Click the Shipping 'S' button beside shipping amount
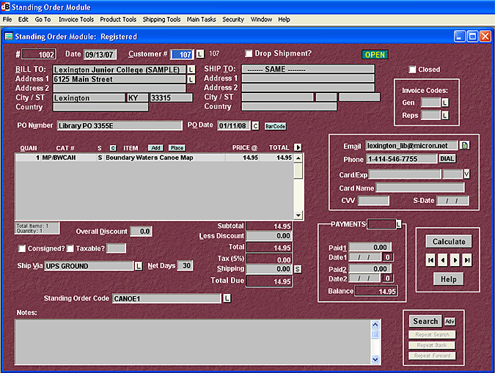Image resolution: width=495 pixels, height=373 pixels. [x=297, y=269]
